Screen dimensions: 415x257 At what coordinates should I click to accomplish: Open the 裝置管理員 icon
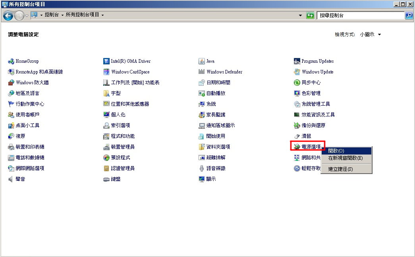pyautogui.click(x=106, y=147)
